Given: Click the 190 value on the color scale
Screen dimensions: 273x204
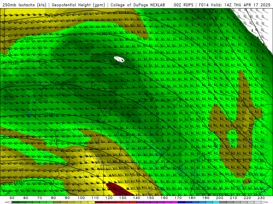Looking at the screenshot, I should [206, 198].
